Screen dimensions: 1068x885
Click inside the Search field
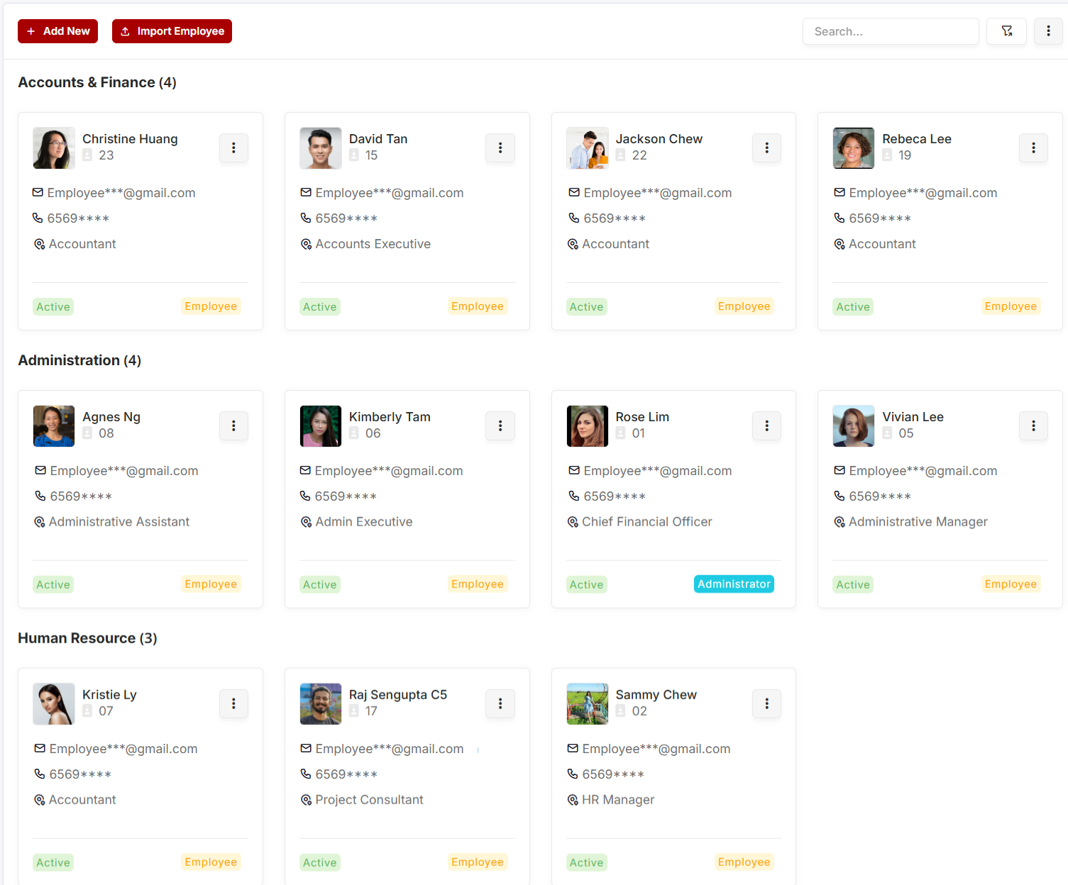click(891, 31)
